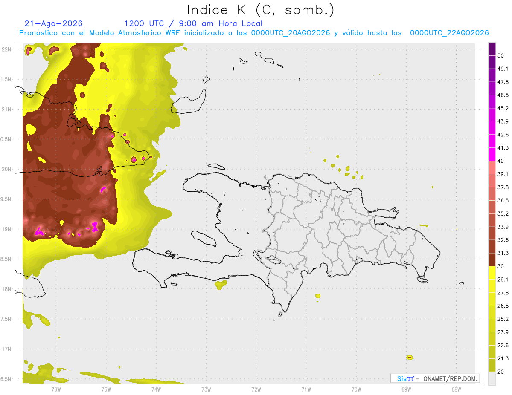Click the color scale value 43.9
The width and height of the screenshot is (512, 395).
pyautogui.click(x=503, y=122)
